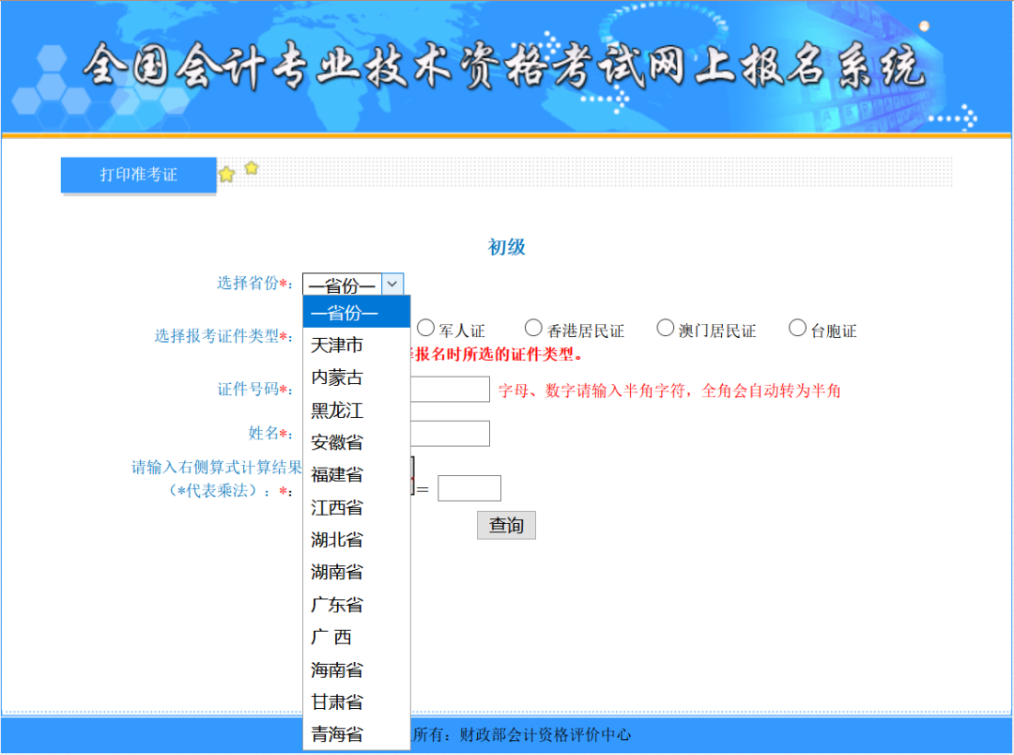1014x755 pixels.
Task: Click the exam system banner logo
Action: 507,66
